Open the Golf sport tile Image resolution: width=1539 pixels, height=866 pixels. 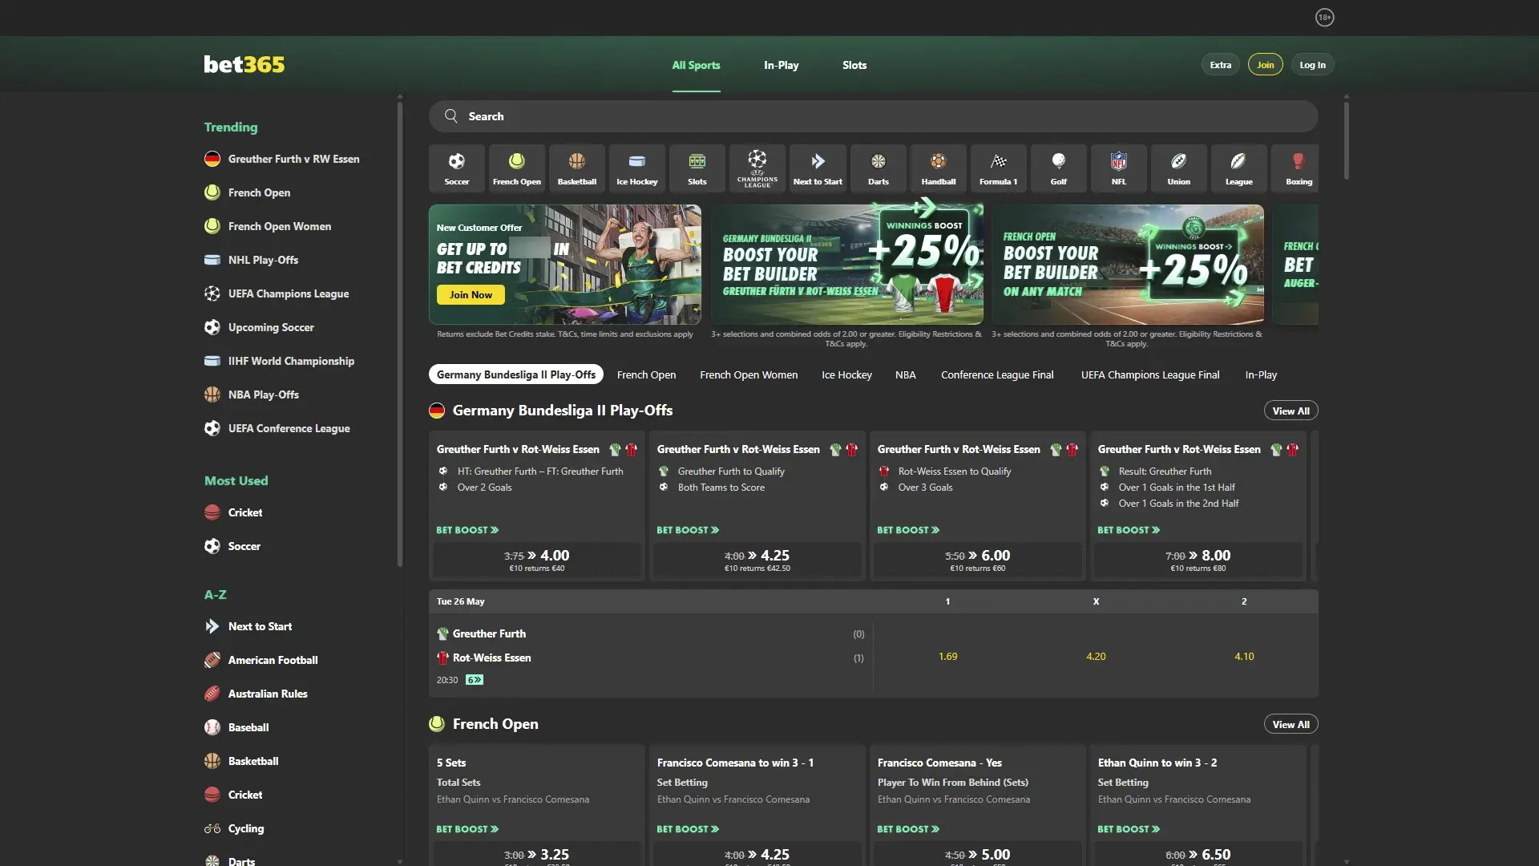click(1058, 168)
